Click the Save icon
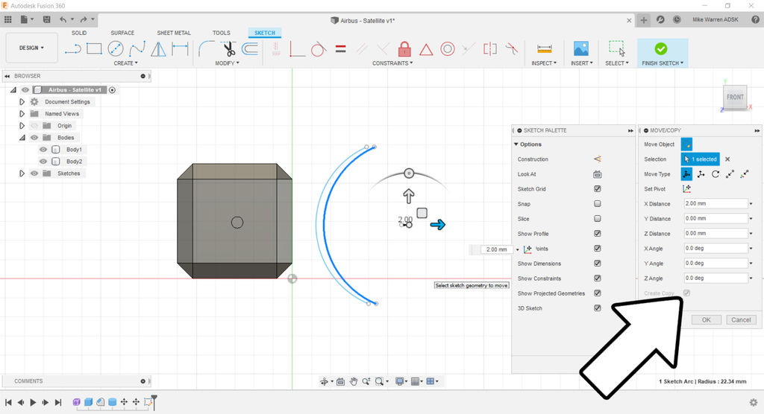Viewport: 764px width, 414px height. click(x=47, y=19)
